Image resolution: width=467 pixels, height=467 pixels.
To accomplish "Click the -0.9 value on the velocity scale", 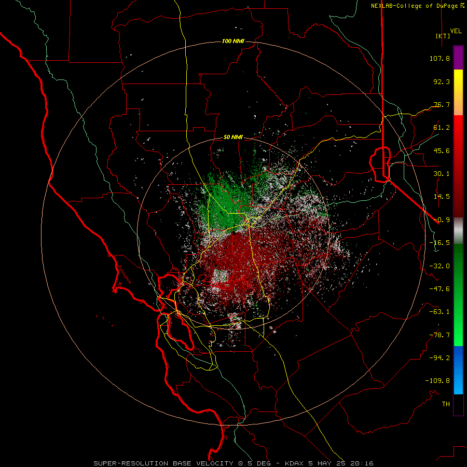I will coord(442,220).
